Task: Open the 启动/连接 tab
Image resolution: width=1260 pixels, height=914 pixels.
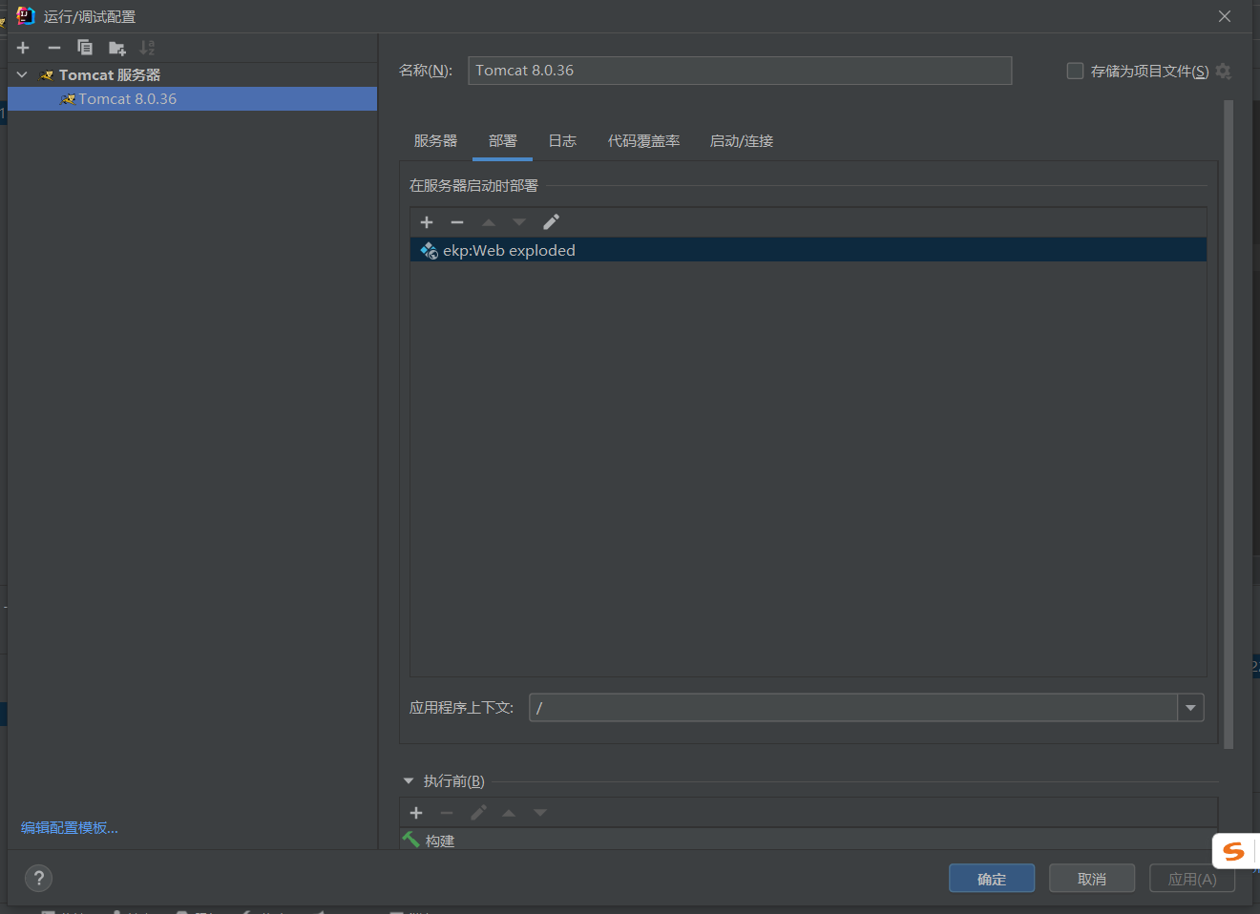Action: [x=742, y=141]
